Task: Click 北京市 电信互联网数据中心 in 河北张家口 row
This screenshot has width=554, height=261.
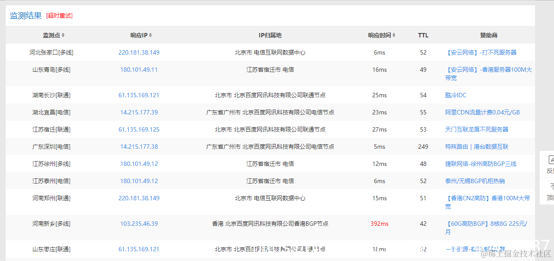Action: (270, 52)
